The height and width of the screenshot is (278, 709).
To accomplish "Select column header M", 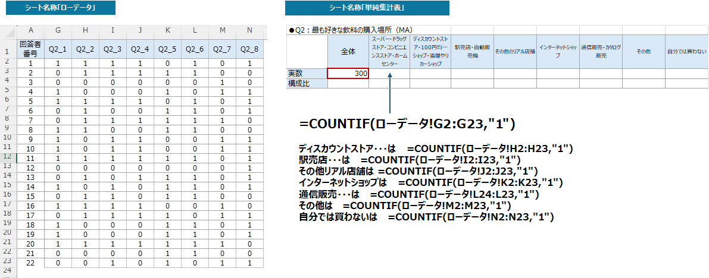I will click(223, 30).
